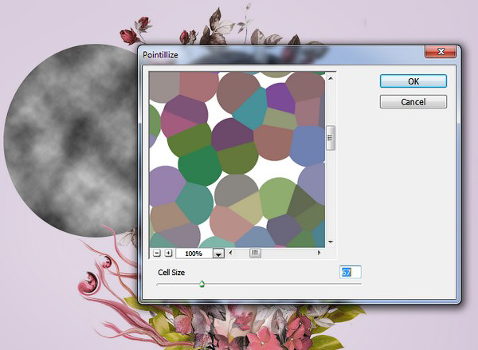
Task: Click the Pointillize title bar text
Action: point(160,55)
